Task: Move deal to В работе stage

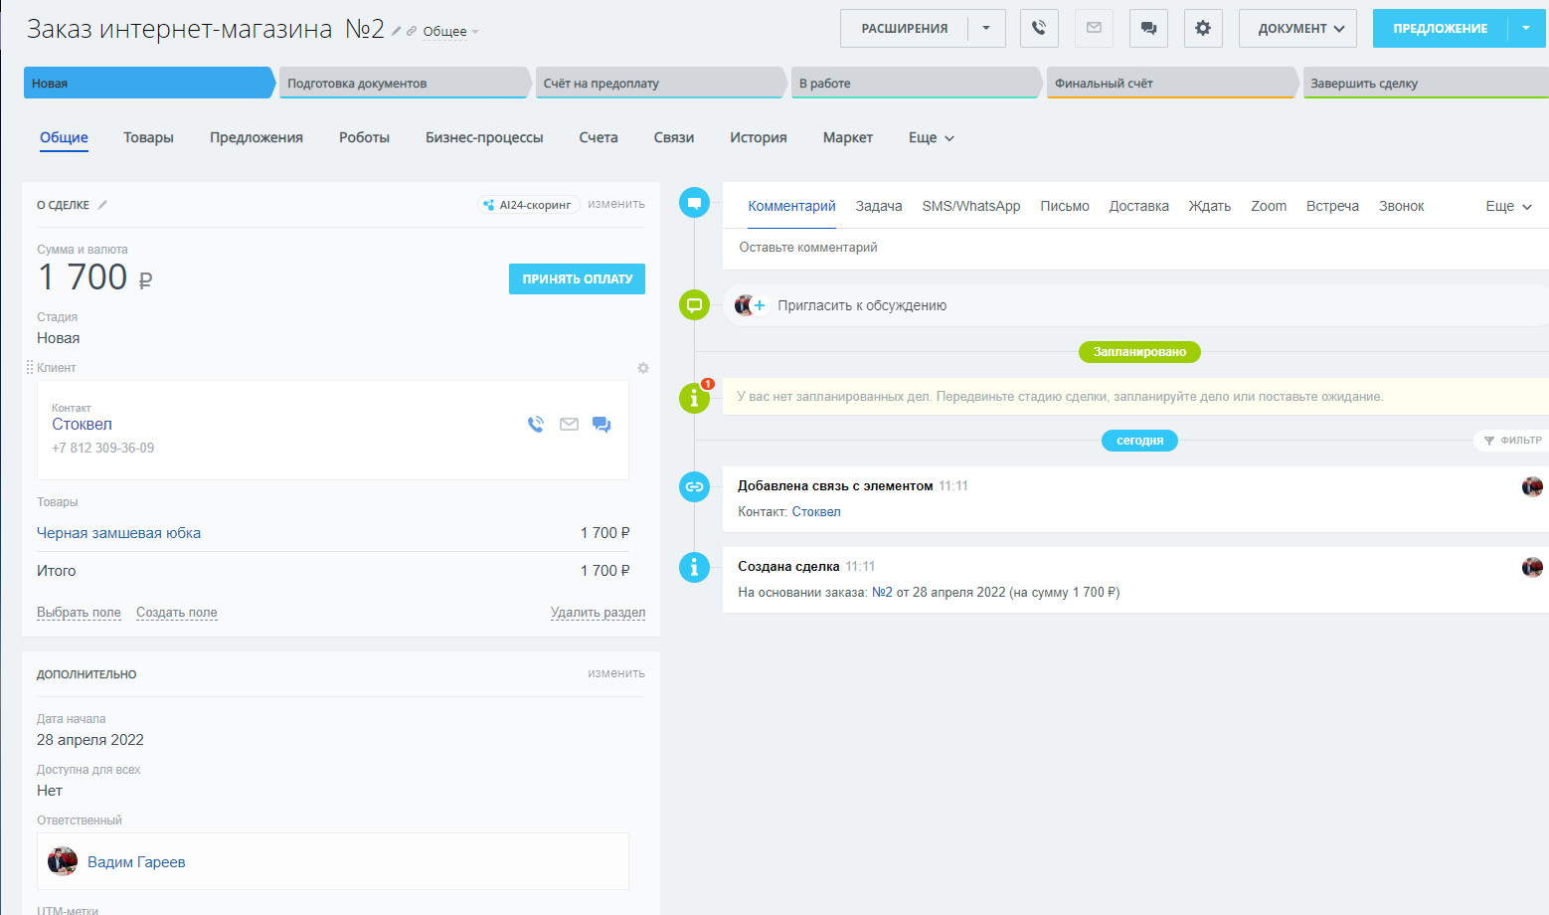Action: point(913,84)
